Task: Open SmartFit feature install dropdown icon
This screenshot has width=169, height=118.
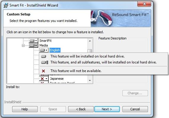Action: point(34,41)
